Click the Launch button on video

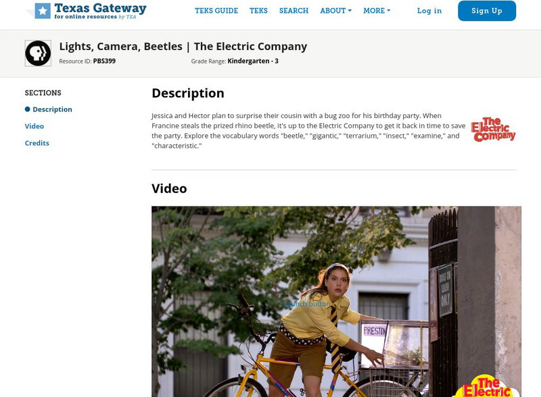[307, 304]
